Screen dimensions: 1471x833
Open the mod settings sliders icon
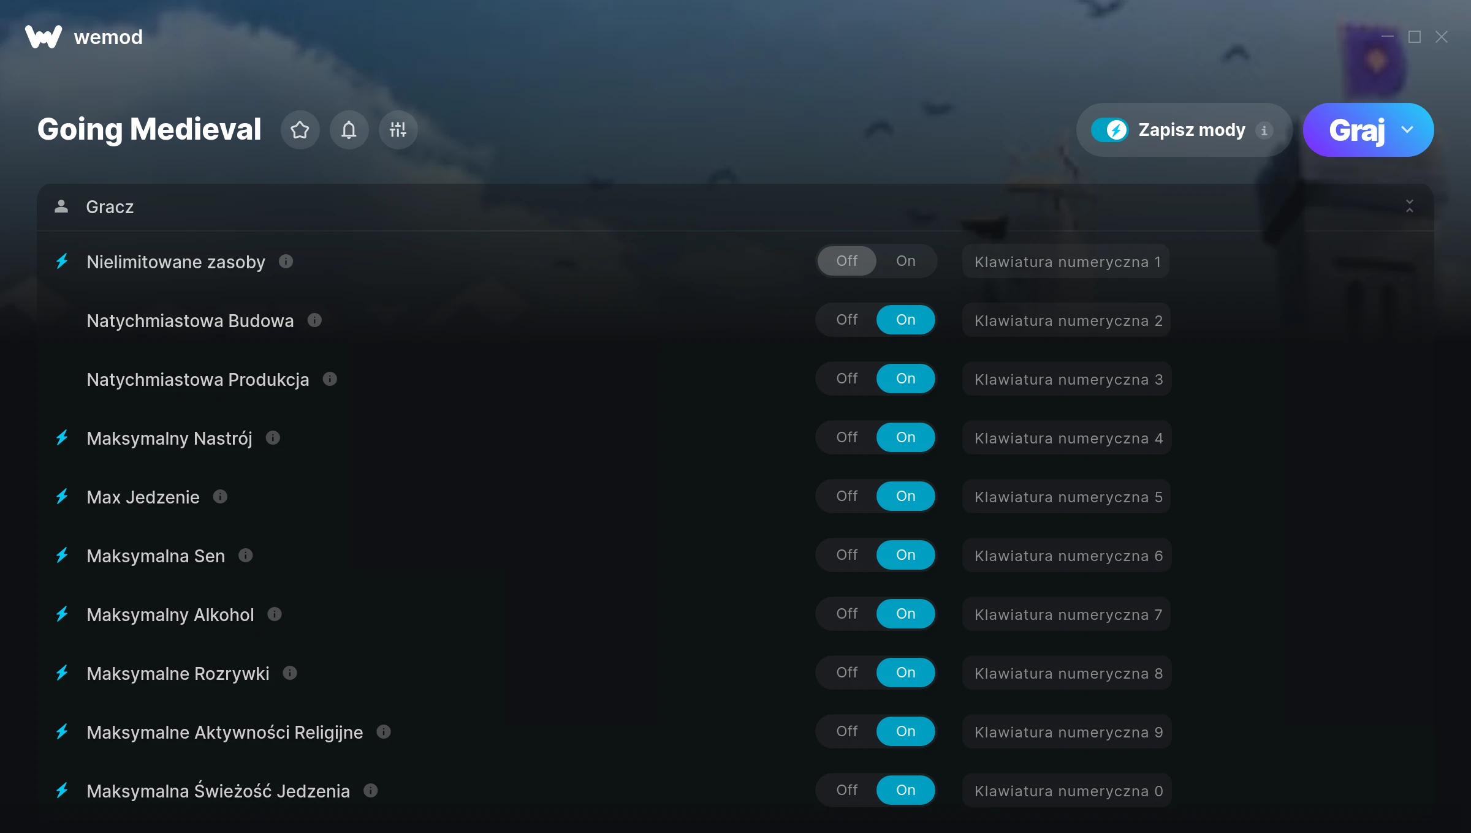point(398,130)
